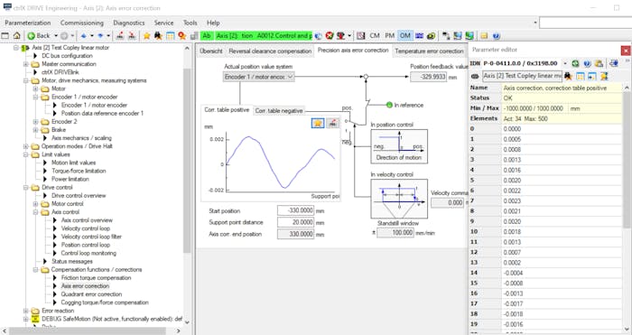Click the blue help icon in the toolbar

[x=497, y=36]
